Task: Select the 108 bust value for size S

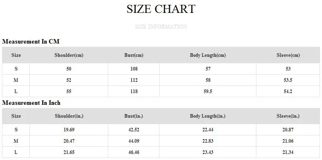Action: pos(134,69)
